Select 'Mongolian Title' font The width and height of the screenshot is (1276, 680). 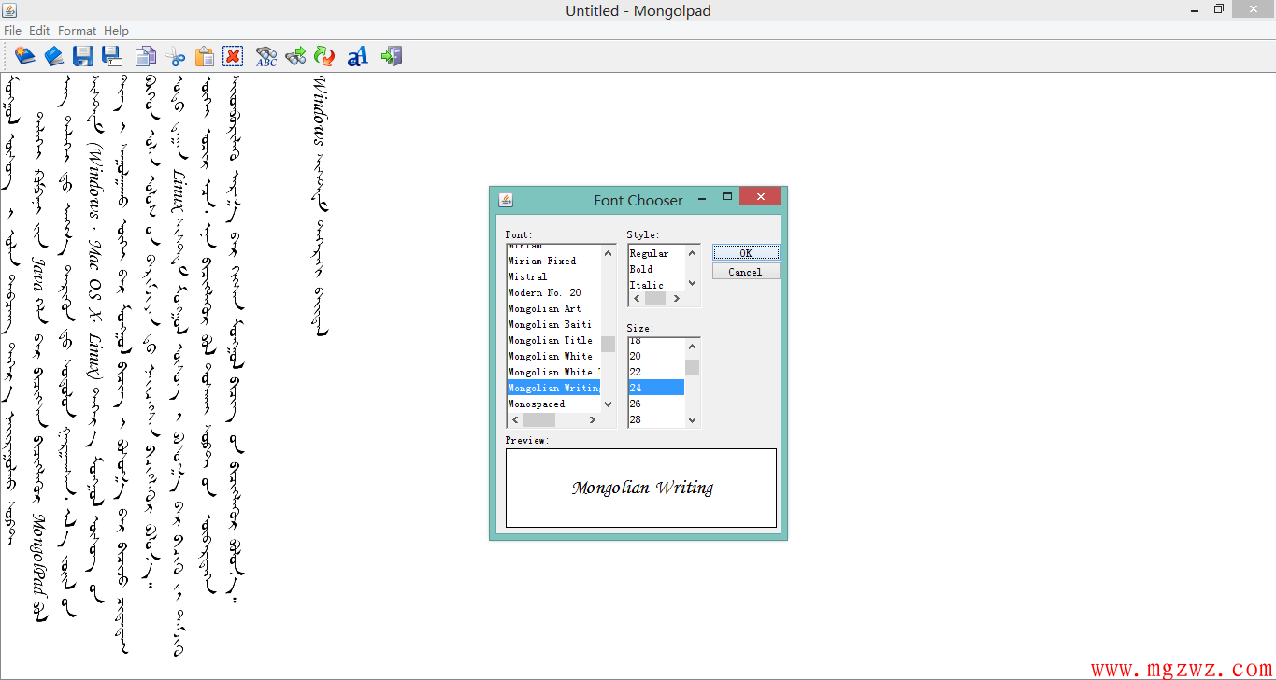[x=553, y=340]
